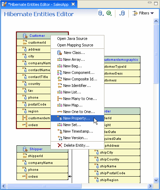Screen dimensions: 160x190
Task: Click the Filters arrows icon
Action: pyautogui.click(x=135, y=13)
